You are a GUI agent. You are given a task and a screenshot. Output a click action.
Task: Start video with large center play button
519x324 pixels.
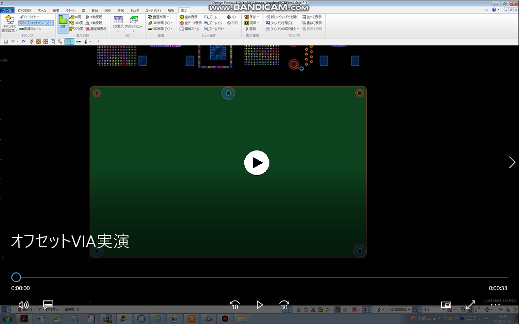pyautogui.click(x=257, y=163)
